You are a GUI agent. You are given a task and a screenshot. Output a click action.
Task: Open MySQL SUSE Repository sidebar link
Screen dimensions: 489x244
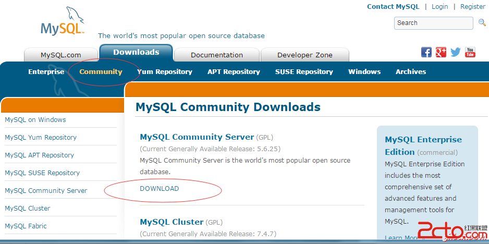click(x=42, y=173)
